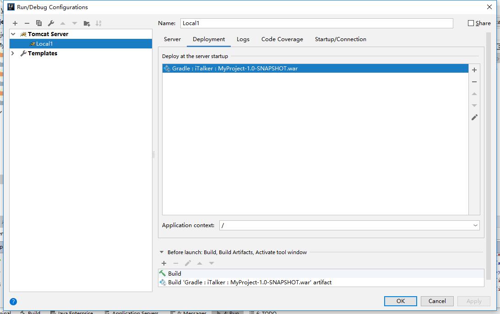Move deployment artifact up
This screenshot has width=500, height=314.
pyautogui.click(x=474, y=94)
